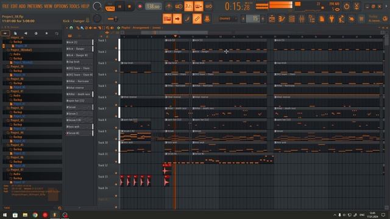Click the time display 0:15:28
The height and width of the screenshot is (219, 390).
[x=237, y=7]
